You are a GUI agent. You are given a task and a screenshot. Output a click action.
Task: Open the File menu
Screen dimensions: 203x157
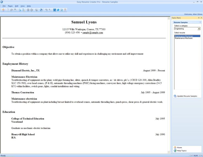(4, 6)
